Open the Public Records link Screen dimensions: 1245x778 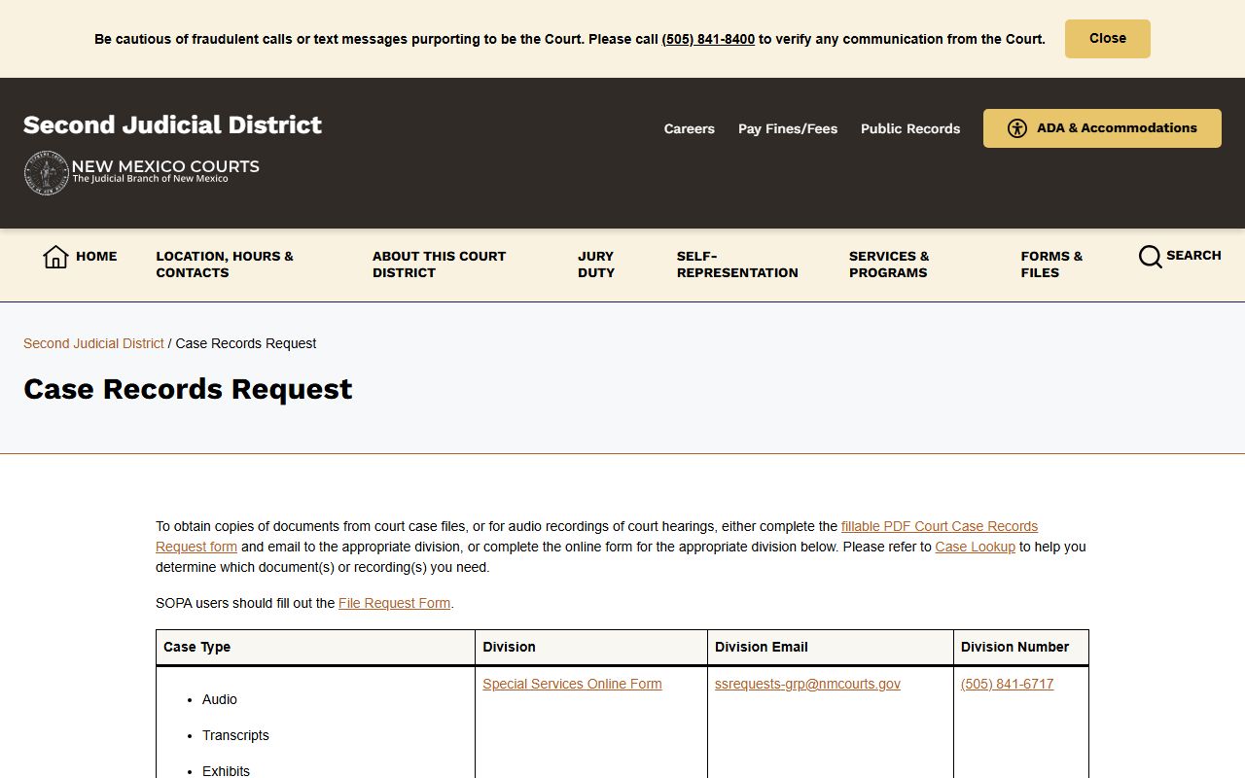pyautogui.click(x=910, y=128)
